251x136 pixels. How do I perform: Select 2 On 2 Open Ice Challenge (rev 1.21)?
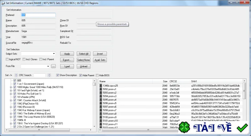35,127
